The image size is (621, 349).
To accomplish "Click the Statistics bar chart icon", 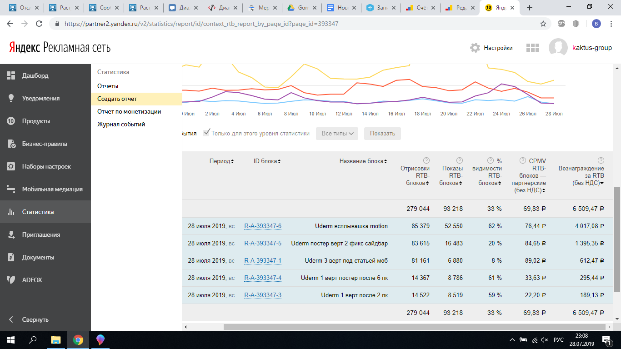I will pyautogui.click(x=11, y=212).
